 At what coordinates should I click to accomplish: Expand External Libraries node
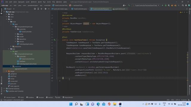coord(4,89)
